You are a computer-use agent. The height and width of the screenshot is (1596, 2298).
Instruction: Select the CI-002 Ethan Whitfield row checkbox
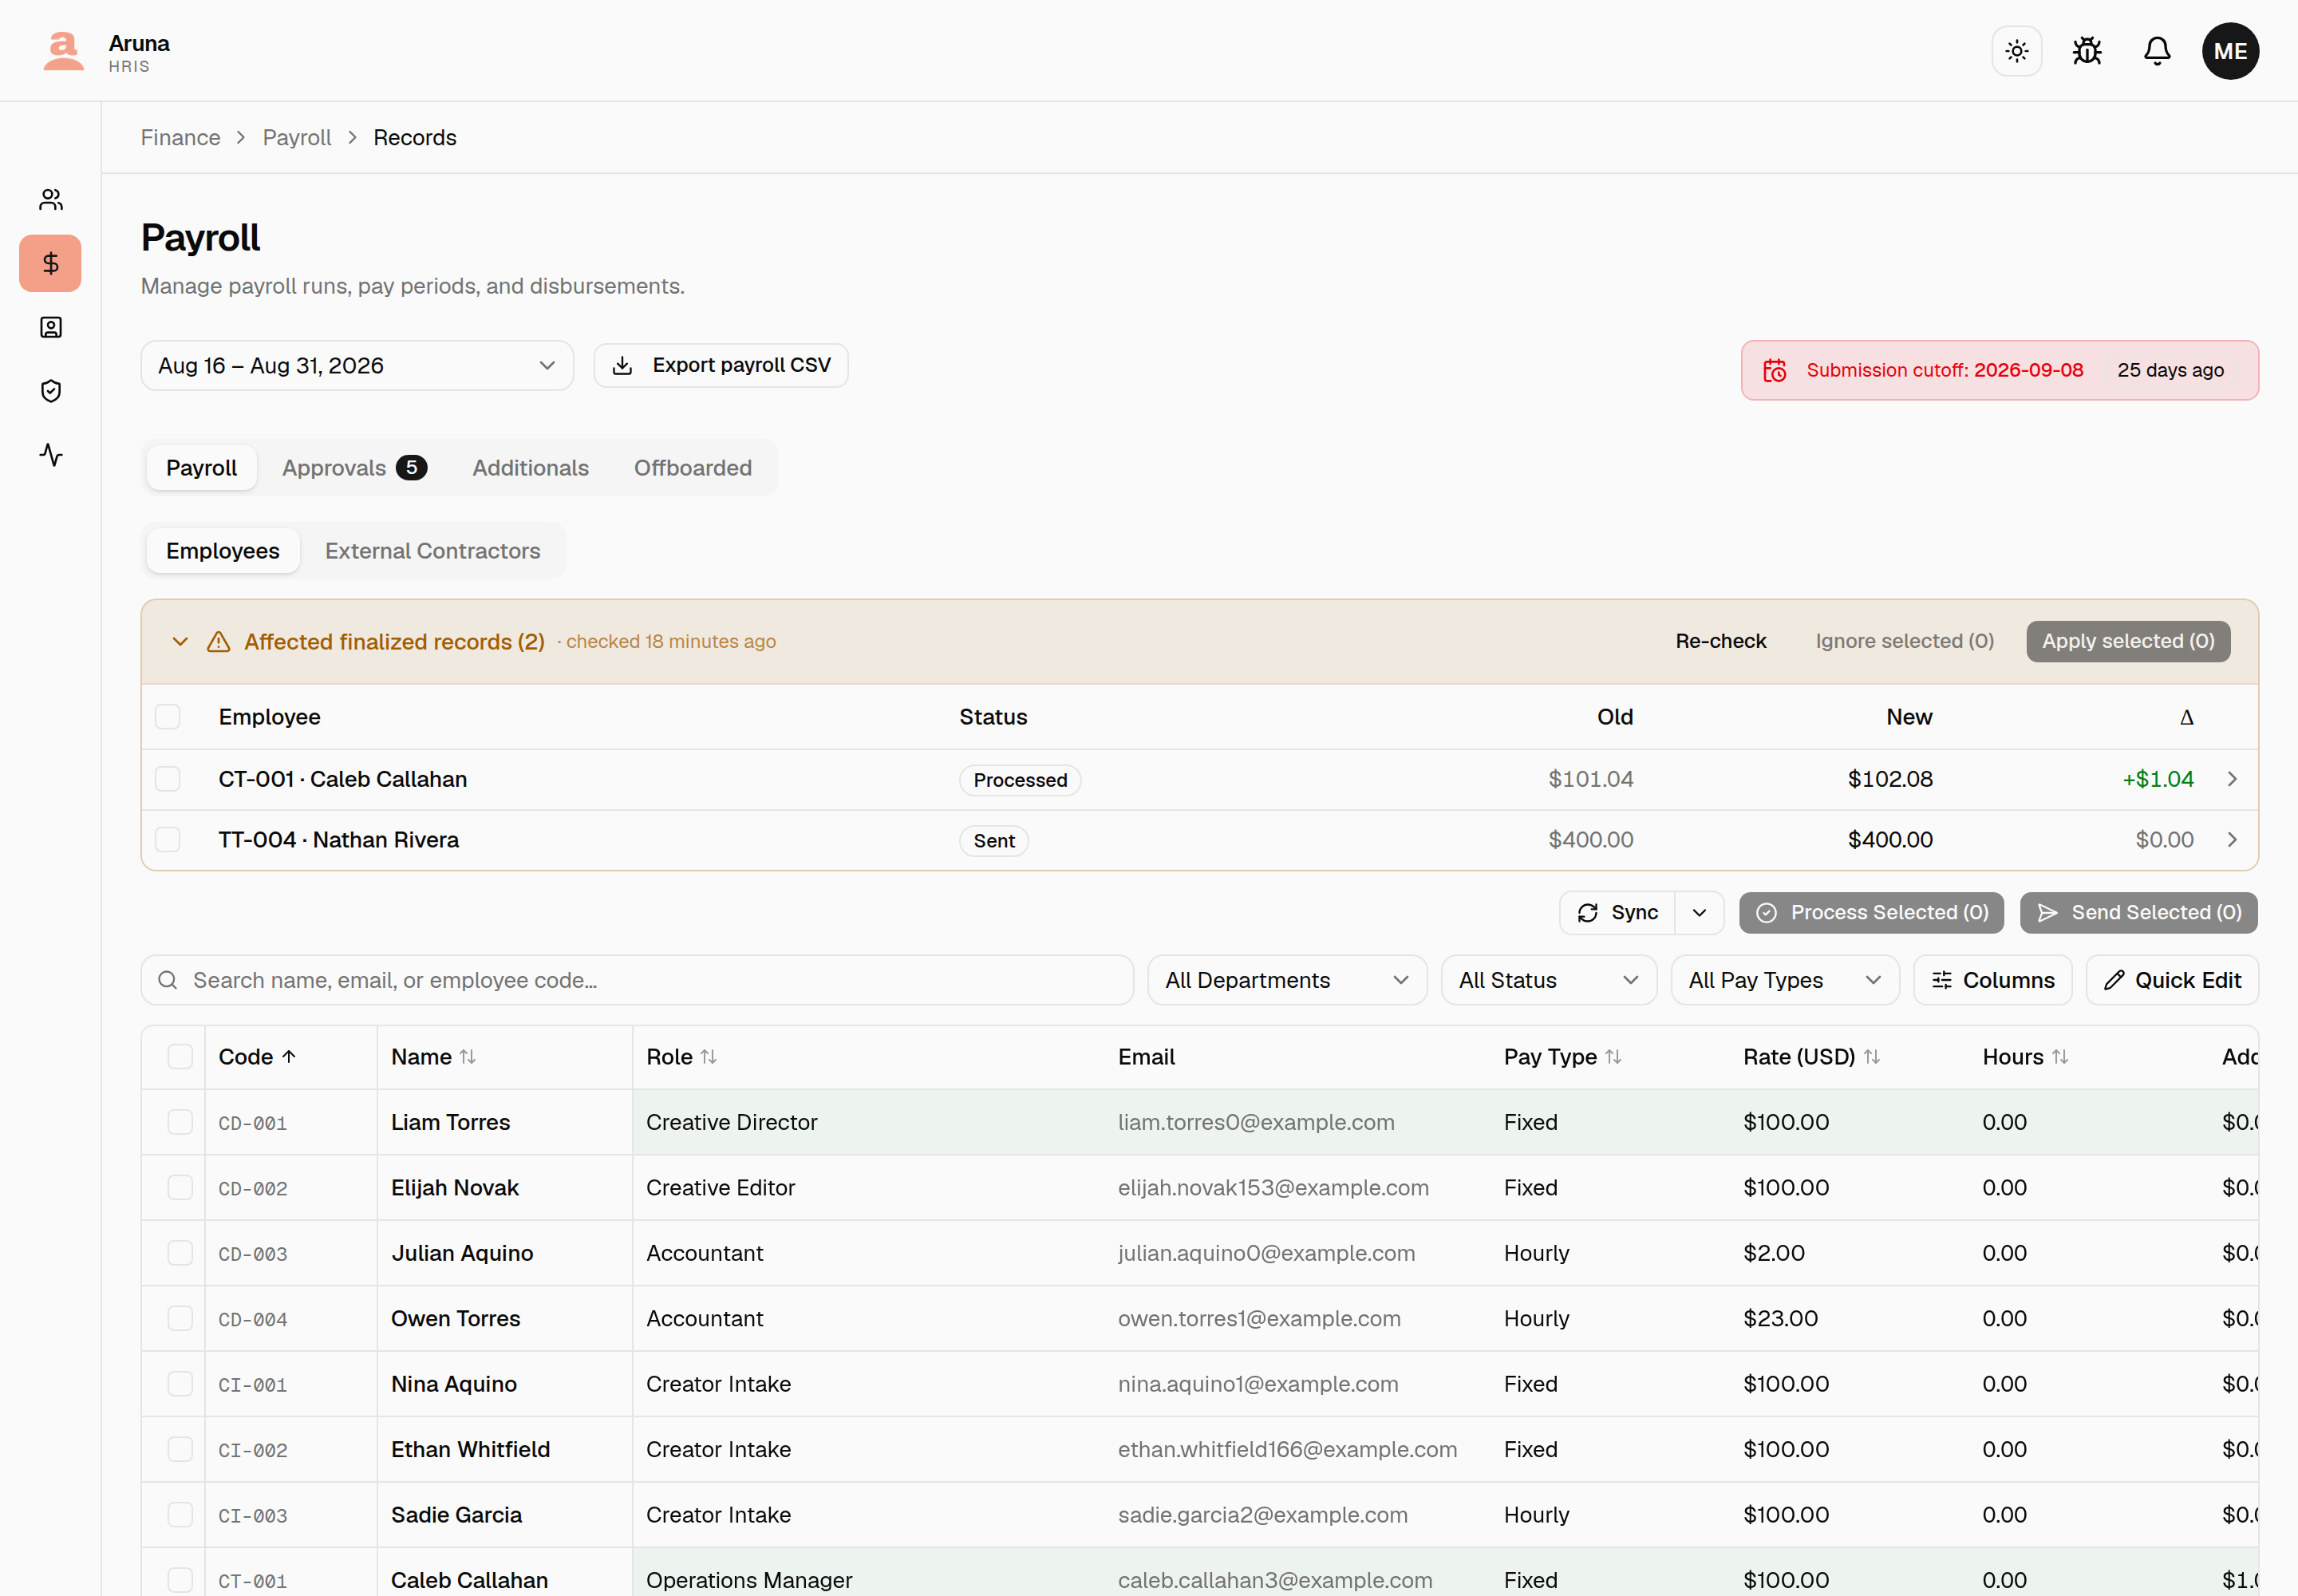180,1449
